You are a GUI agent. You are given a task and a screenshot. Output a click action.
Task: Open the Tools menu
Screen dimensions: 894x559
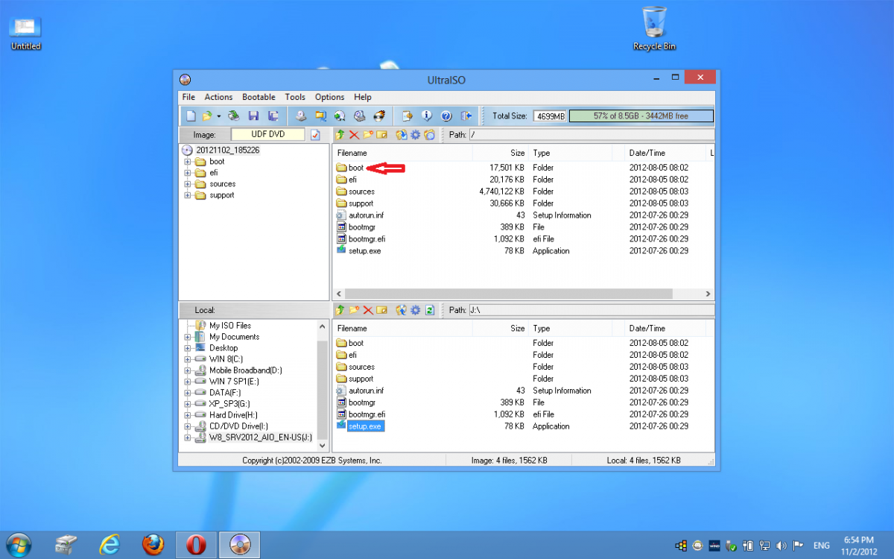295,97
